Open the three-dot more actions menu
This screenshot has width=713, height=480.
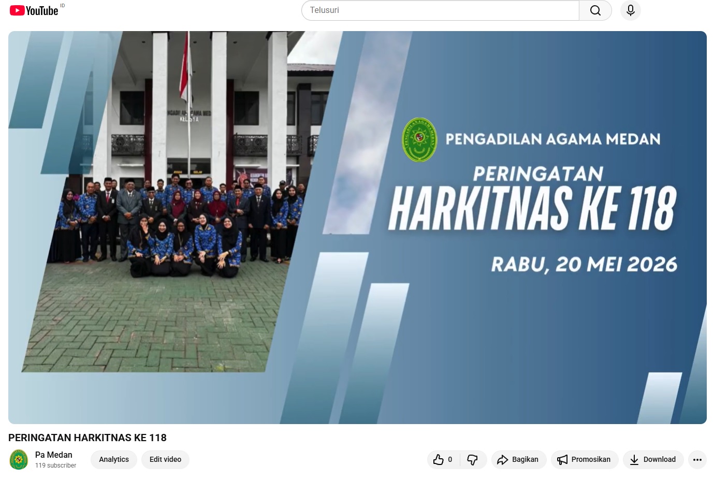(x=697, y=459)
